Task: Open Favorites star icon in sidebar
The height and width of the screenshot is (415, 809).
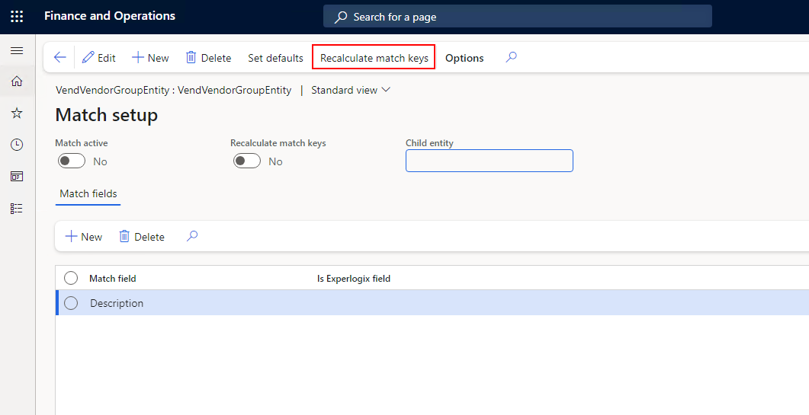Action: (x=17, y=113)
